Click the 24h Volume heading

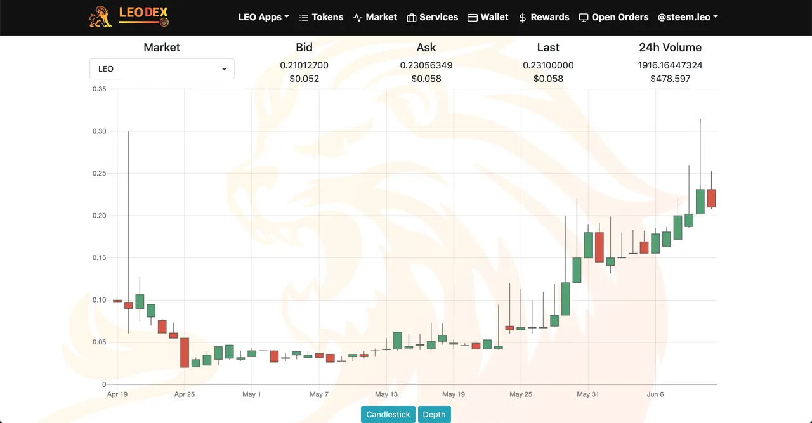[x=670, y=48]
